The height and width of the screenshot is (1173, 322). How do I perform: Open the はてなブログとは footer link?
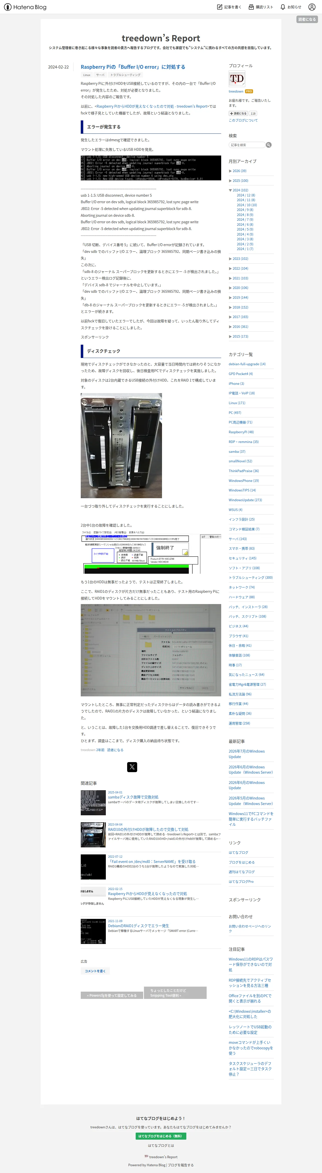(x=161, y=1146)
